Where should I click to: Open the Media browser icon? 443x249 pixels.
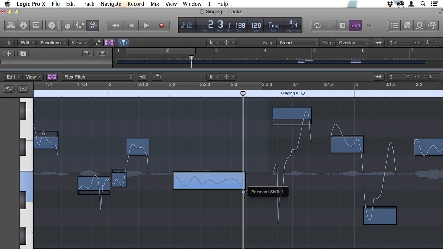[x=432, y=26]
